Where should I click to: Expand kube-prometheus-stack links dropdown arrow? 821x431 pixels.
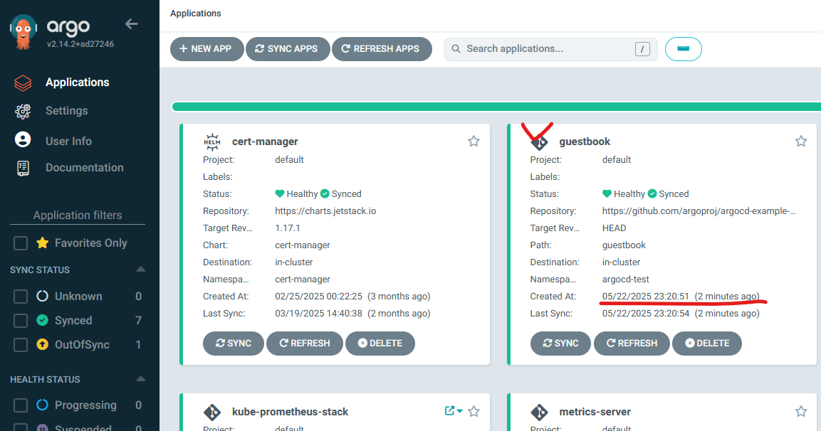click(x=459, y=411)
